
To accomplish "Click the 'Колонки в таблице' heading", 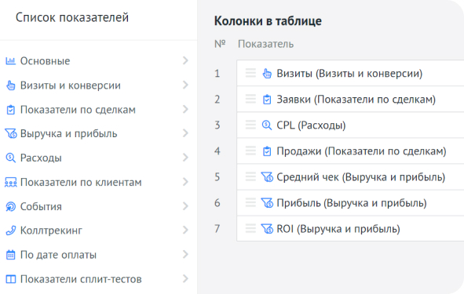I will [x=268, y=21].
